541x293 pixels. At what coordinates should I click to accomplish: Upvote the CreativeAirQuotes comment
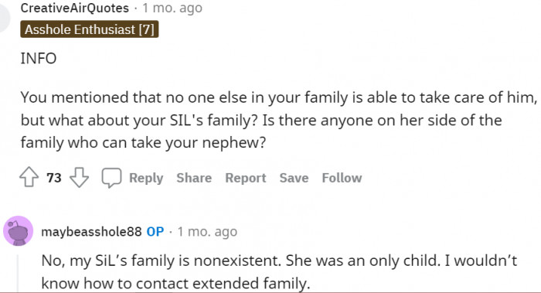point(29,177)
